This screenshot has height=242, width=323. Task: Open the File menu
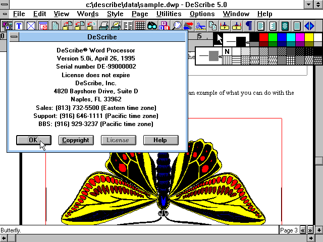point(19,14)
